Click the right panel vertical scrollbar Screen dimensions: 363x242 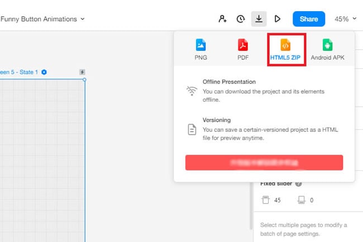(x=251, y=206)
